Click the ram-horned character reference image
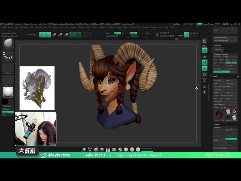 tap(37, 88)
